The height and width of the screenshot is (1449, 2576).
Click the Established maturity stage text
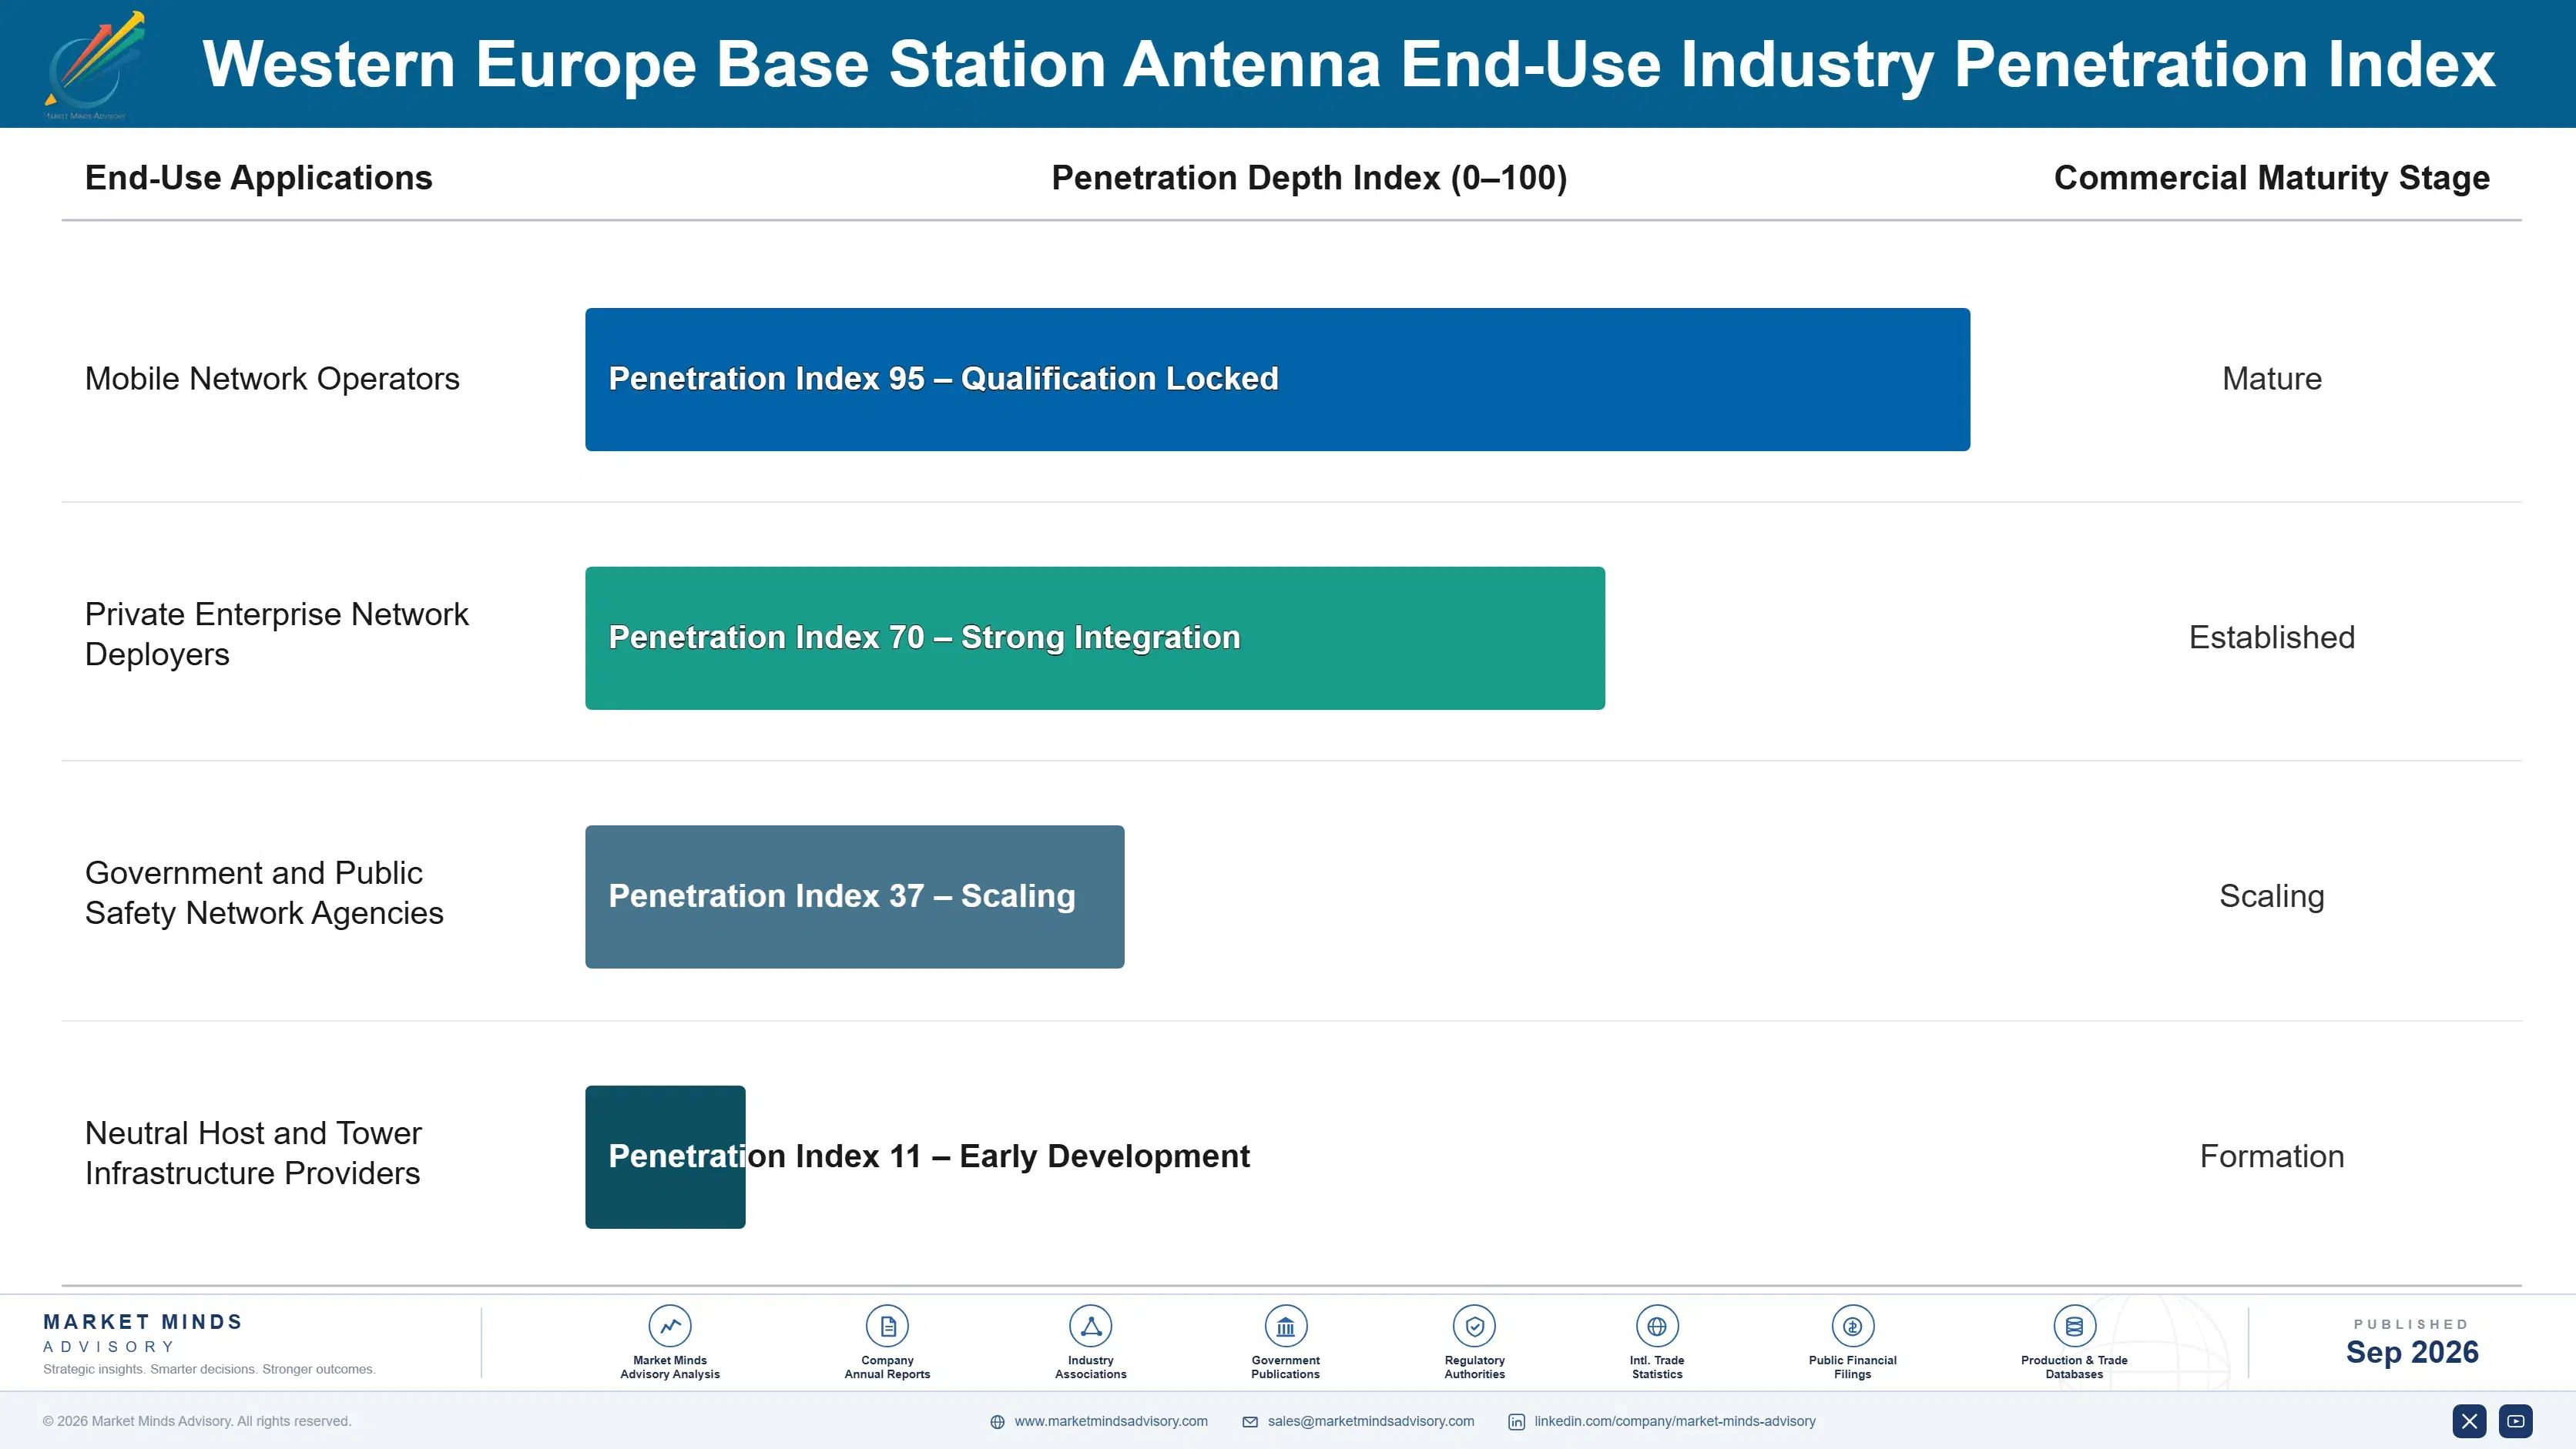point(2271,637)
